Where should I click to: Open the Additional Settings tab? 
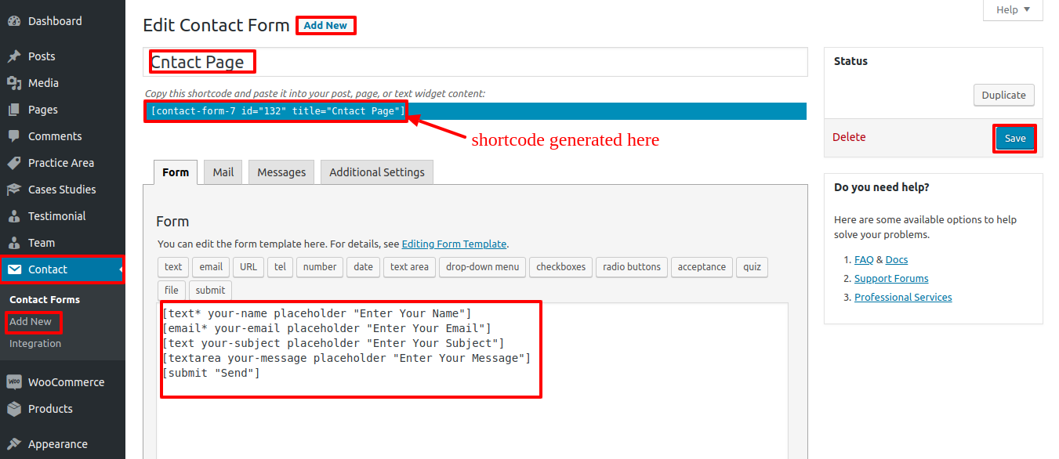[x=377, y=172]
